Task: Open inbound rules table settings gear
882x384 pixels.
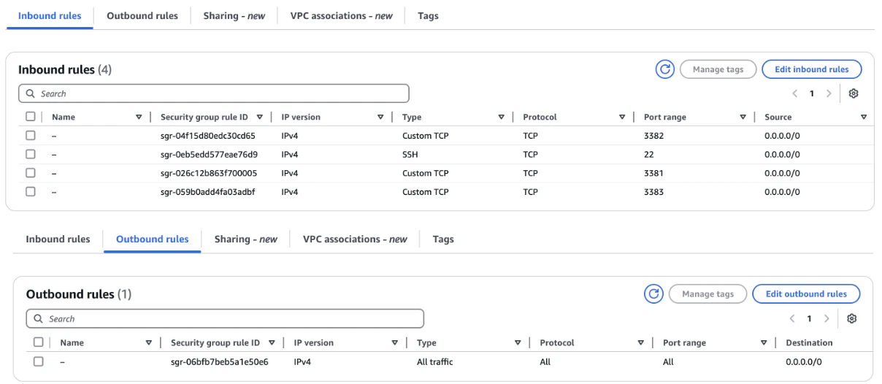Action: coord(853,93)
